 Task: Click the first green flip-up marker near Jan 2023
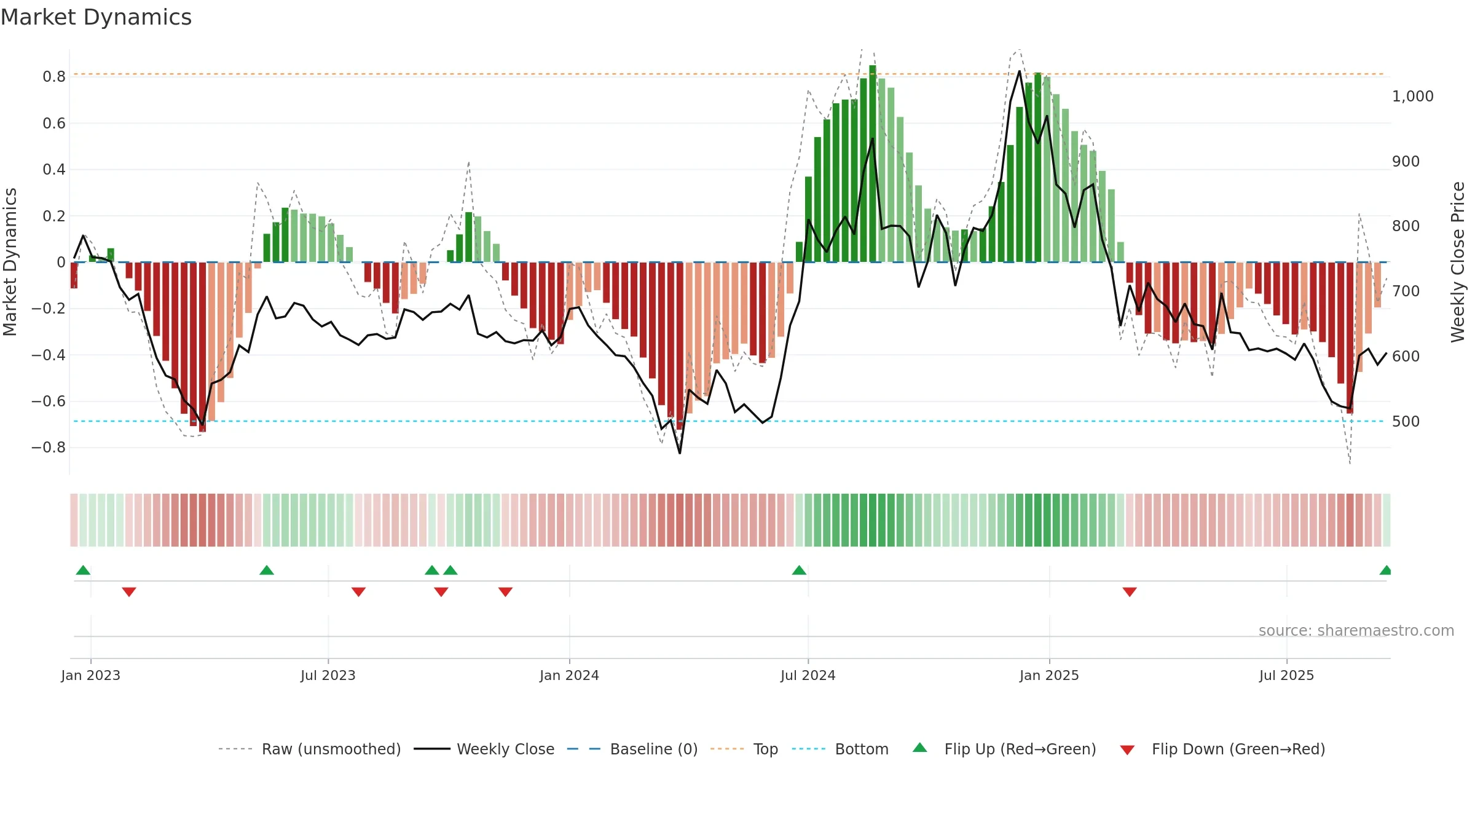(83, 570)
